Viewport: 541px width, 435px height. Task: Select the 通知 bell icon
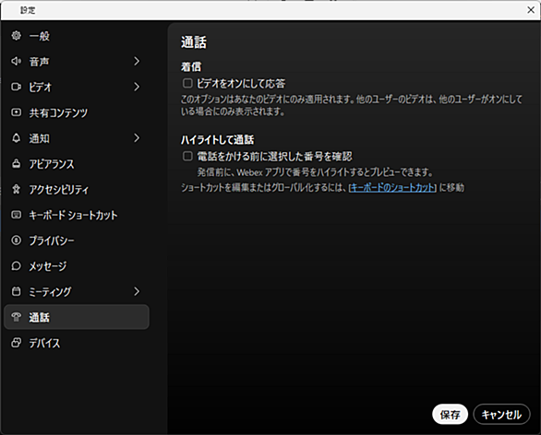[x=17, y=138]
